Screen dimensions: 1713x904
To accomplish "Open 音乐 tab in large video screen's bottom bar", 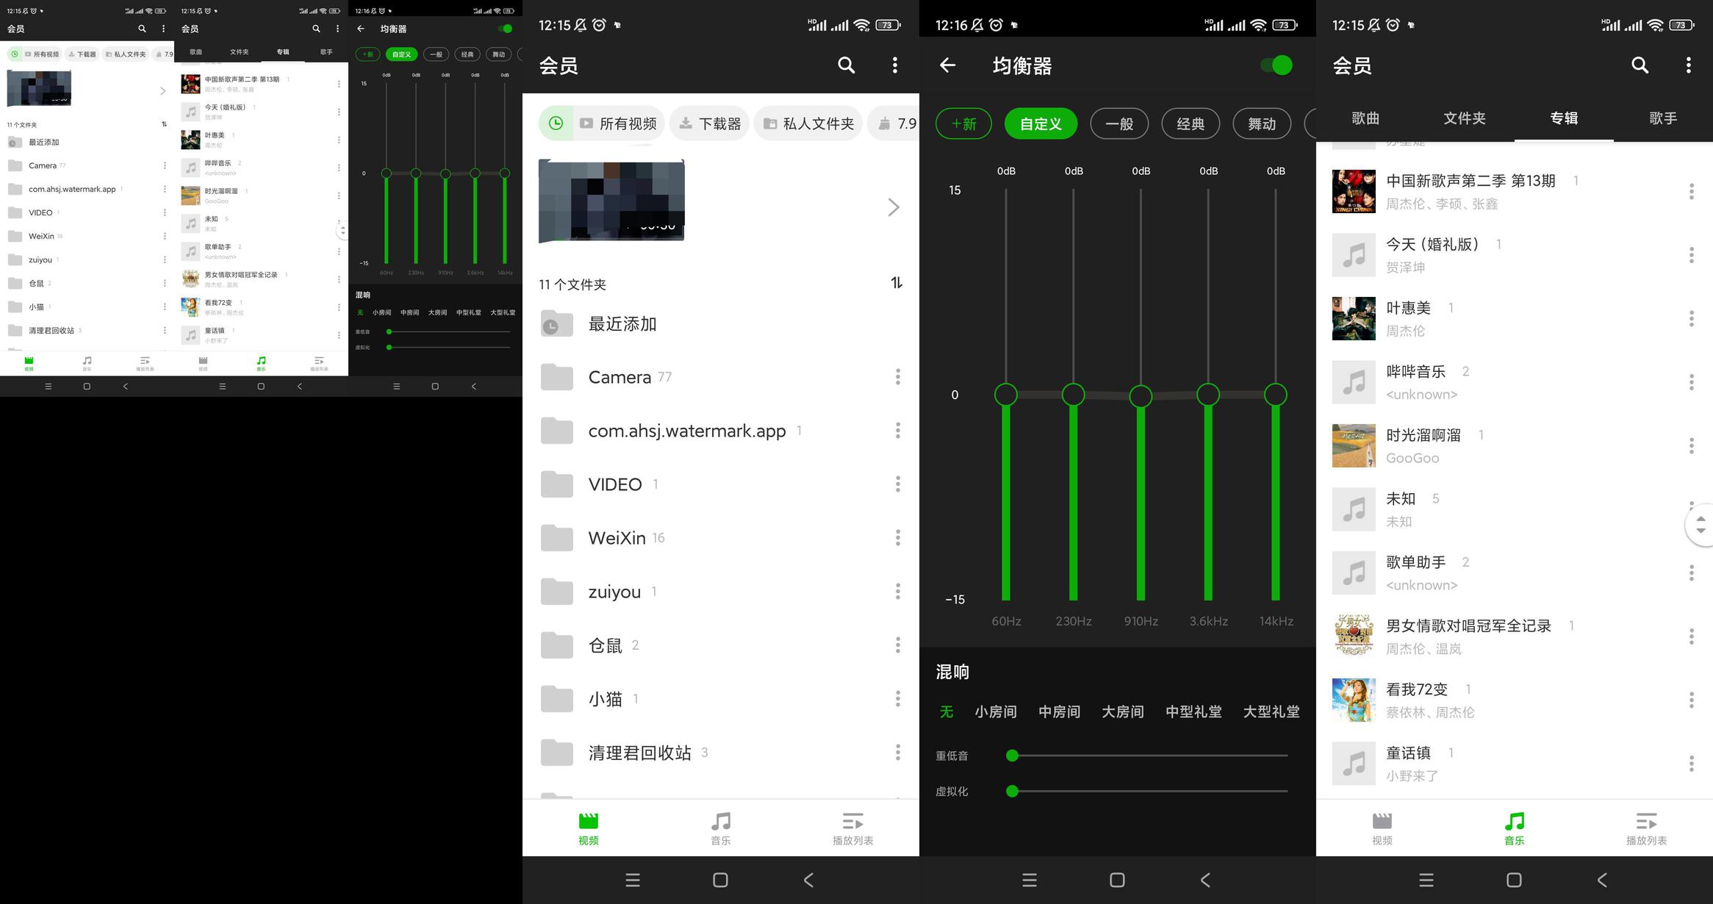I will click(x=720, y=828).
